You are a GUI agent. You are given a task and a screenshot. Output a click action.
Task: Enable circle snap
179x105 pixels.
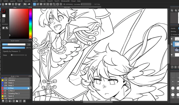point(51,4)
